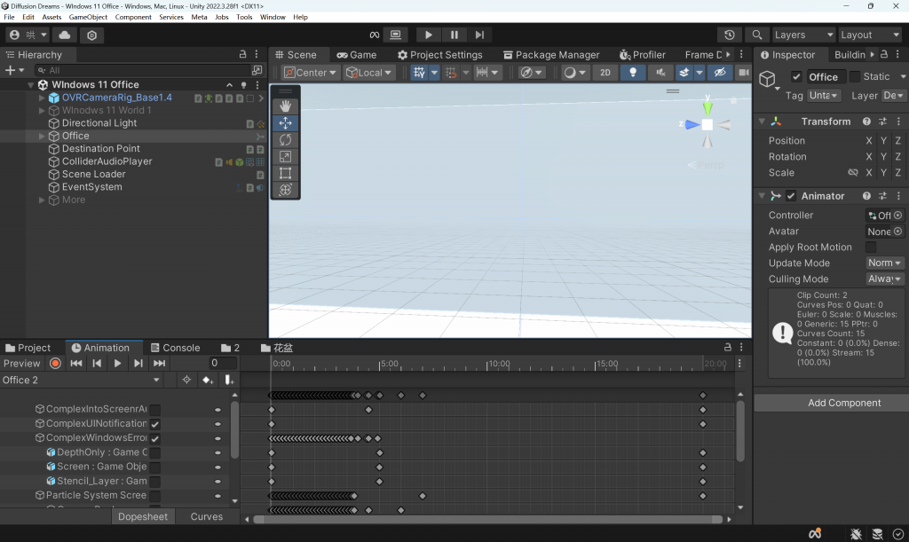This screenshot has height=542, width=909.
Task: Open version control settings gear icon
Action: tap(91, 35)
